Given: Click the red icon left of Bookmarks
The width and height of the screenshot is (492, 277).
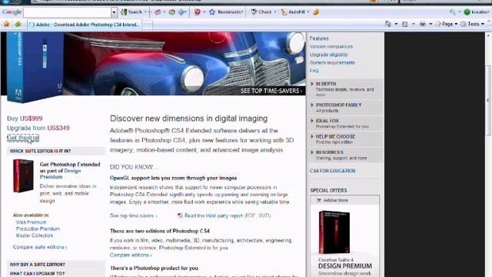Looking at the screenshot, I should click(x=197, y=12).
